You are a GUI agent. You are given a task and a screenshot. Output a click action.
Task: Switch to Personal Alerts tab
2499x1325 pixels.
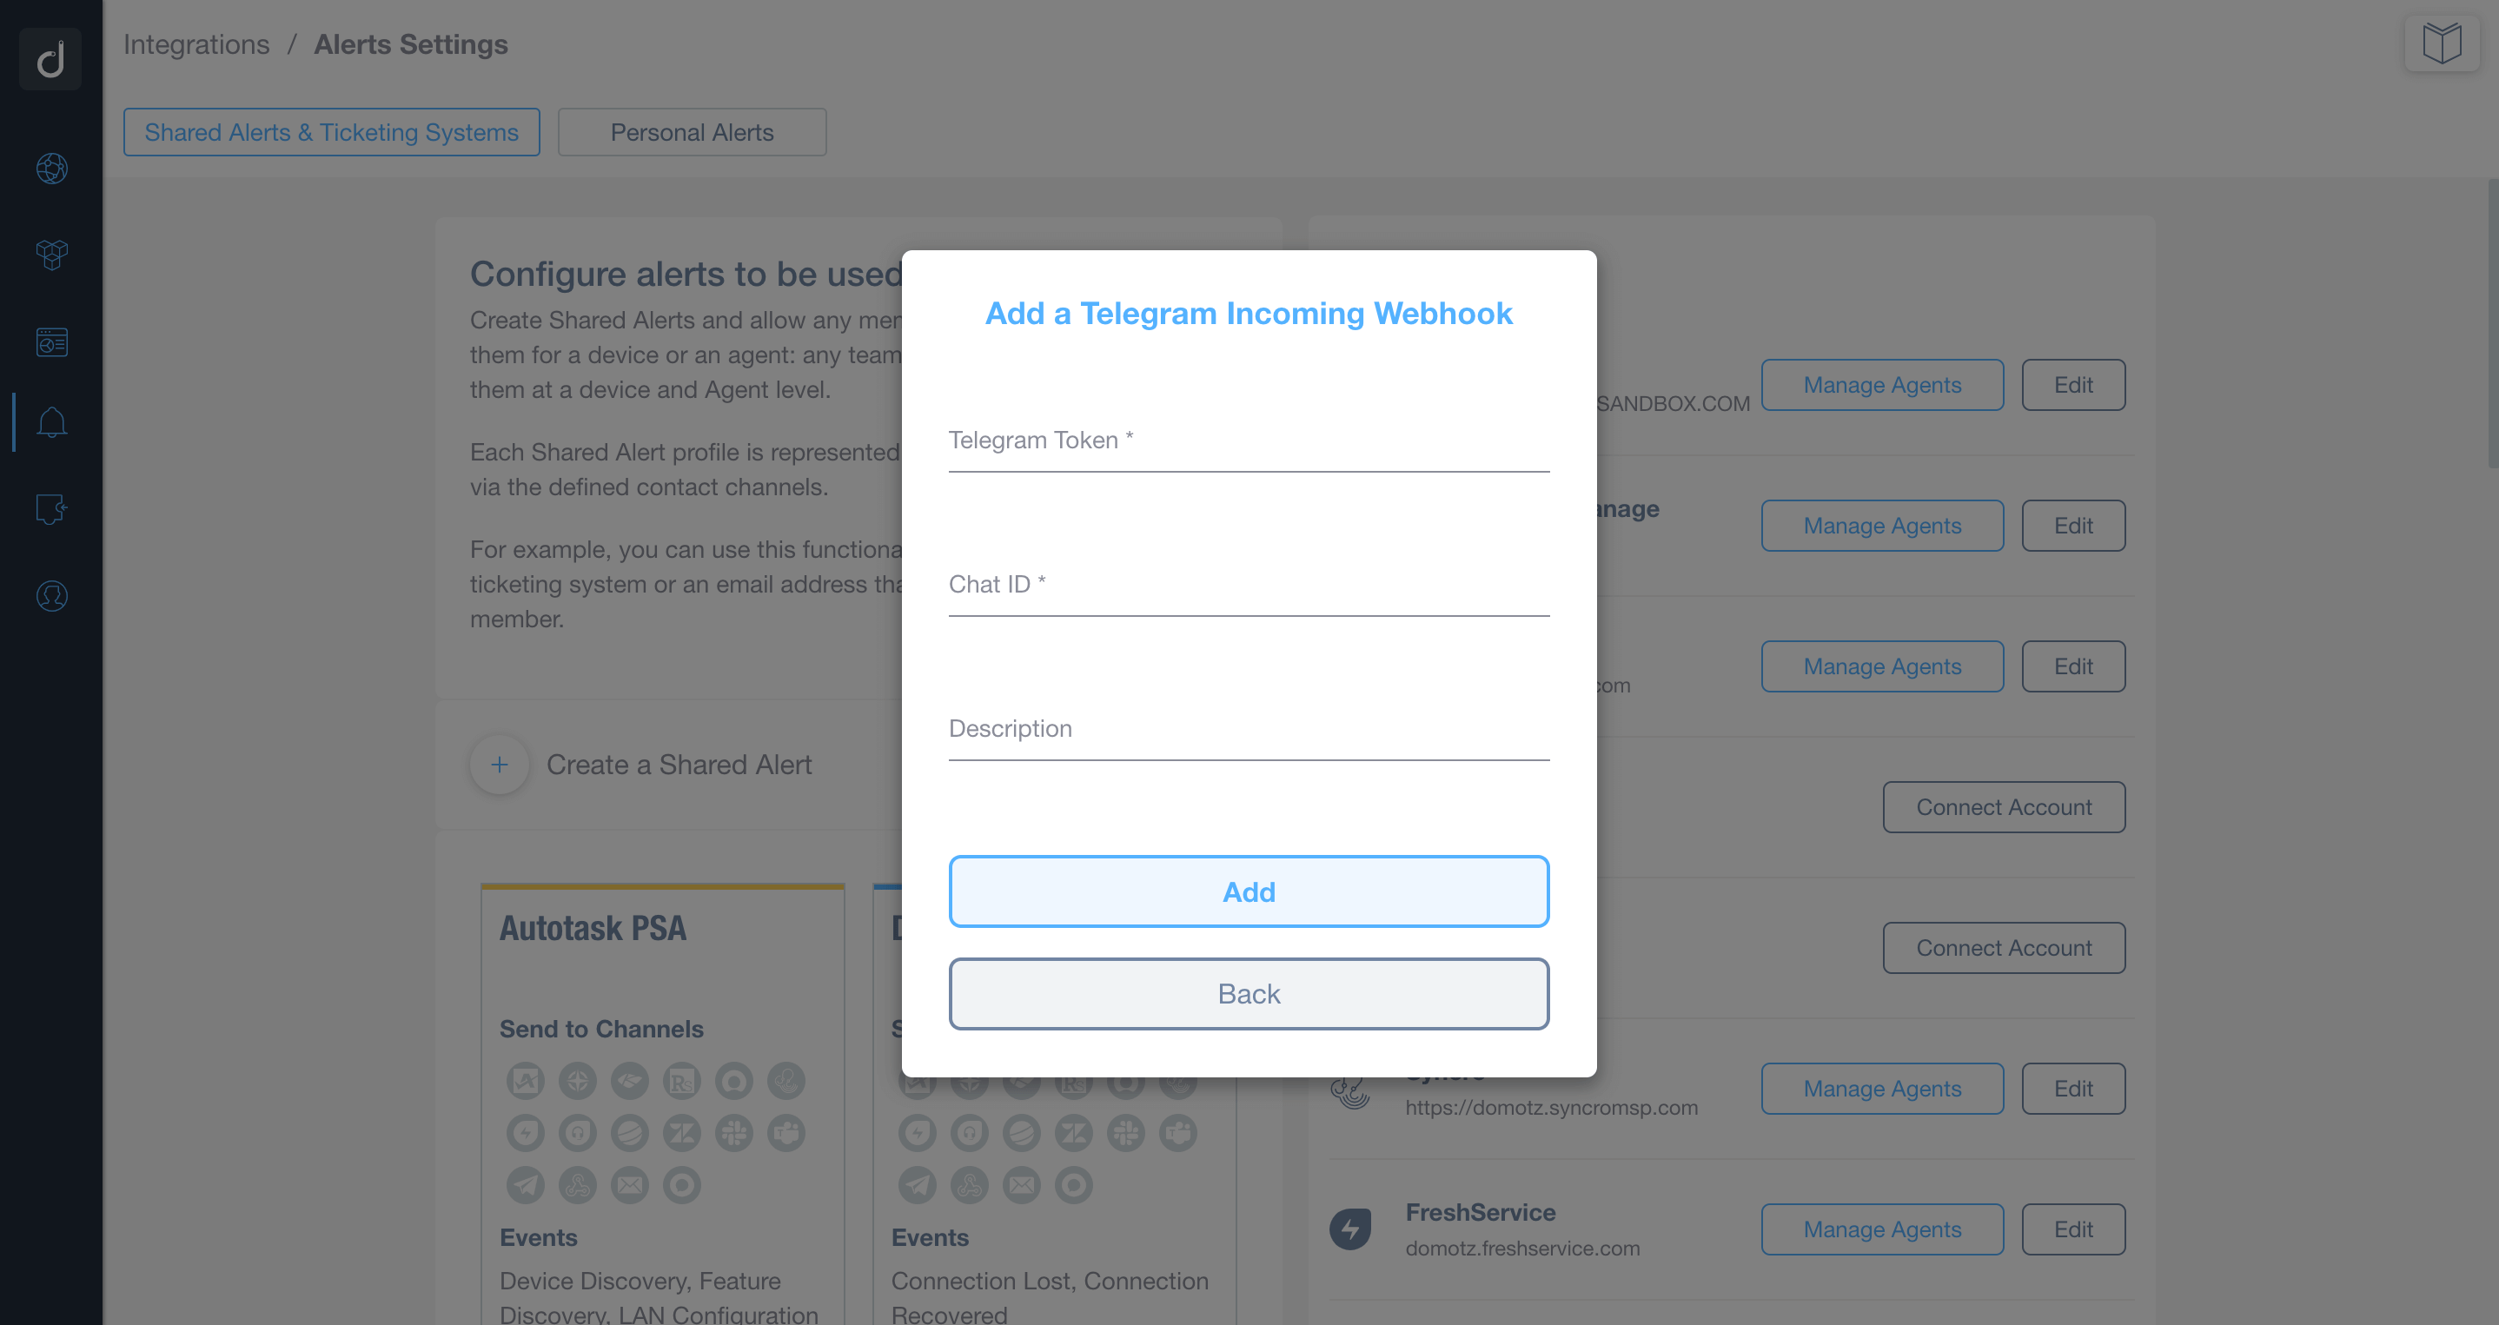coord(691,130)
